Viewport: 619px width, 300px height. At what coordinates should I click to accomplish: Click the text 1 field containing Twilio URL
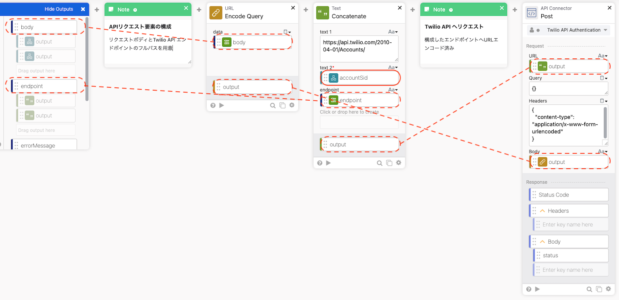[x=359, y=48]
